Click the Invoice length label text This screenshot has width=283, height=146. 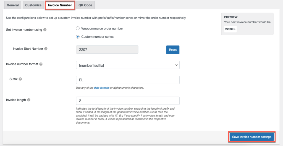point(16,100)
